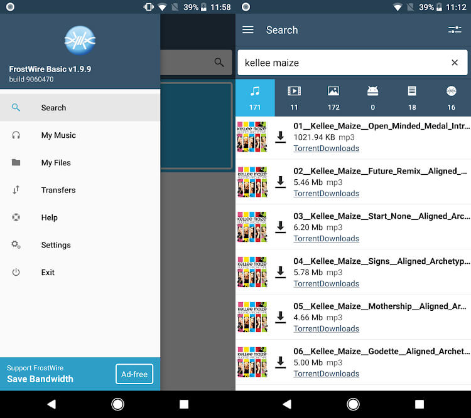Download 01 Open_Minded_Medal_Intro track

(281, 137)
